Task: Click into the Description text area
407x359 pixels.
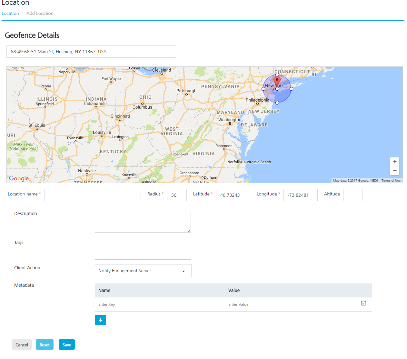Action: [x=143, y=222]
